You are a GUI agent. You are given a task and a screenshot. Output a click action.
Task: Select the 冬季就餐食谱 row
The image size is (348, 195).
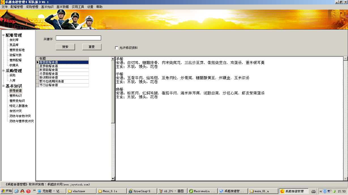[x=64, y=74]
